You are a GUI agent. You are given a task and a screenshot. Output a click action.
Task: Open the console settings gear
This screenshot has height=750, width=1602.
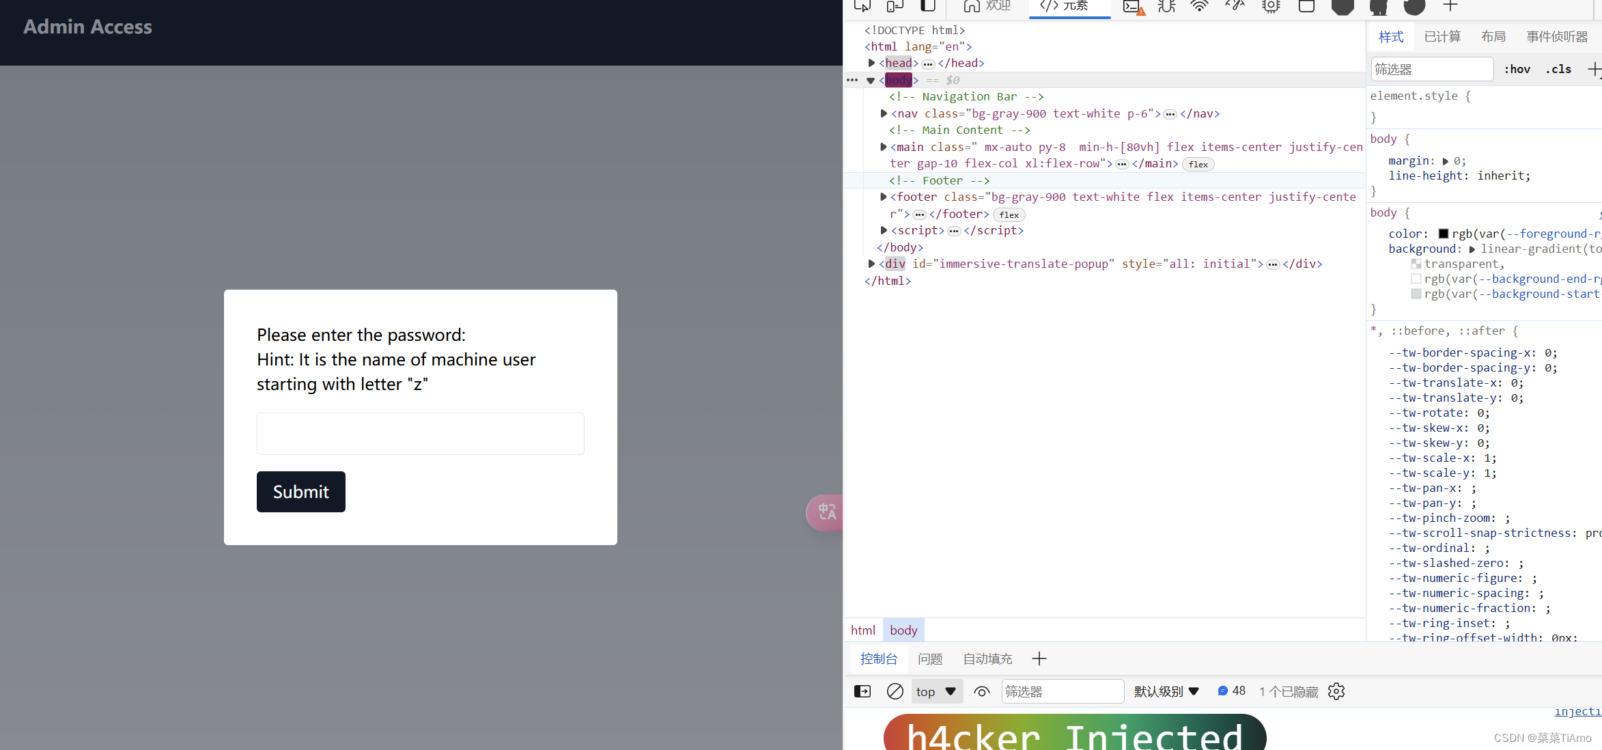[x=1336, y=692]
